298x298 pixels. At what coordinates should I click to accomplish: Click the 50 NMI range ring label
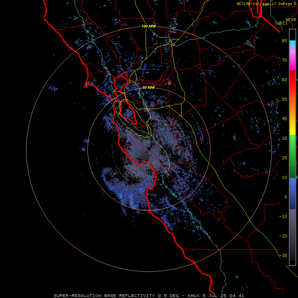(x=149, y=88)
